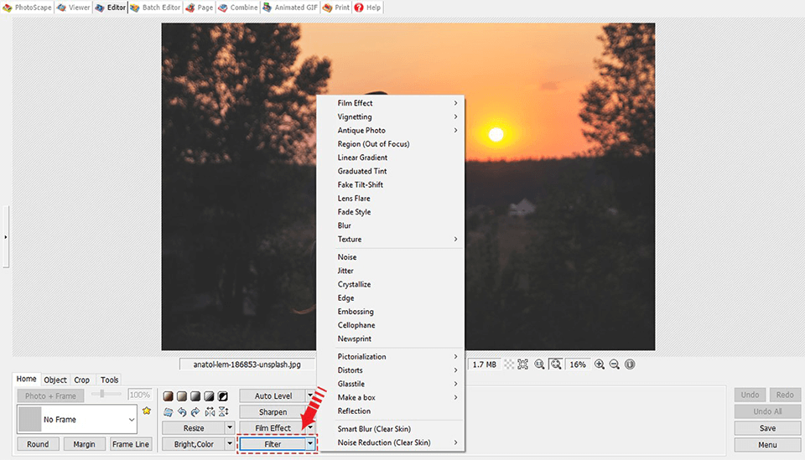Click the 16% zoom value field
This screenshot has width=805, height=460.
pos(578,364)
